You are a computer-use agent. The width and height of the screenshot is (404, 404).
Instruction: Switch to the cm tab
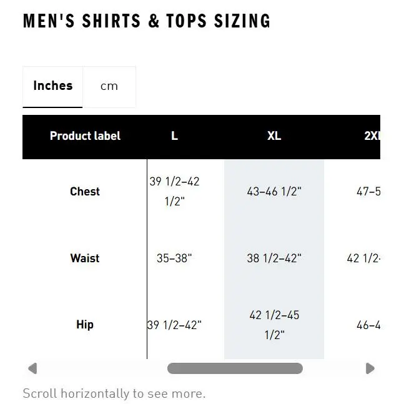pyautogui.click(x=109, y=87)
